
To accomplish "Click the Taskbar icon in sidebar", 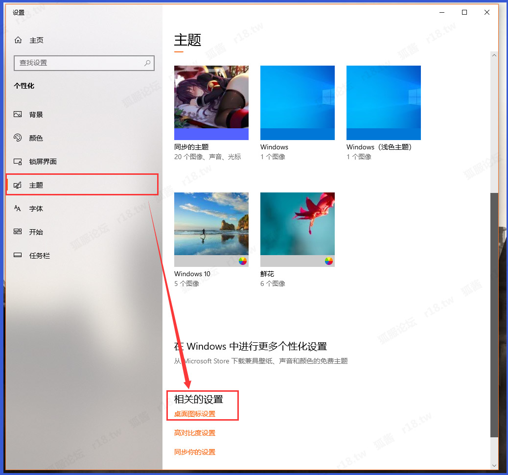I will [x=18, y=256].
